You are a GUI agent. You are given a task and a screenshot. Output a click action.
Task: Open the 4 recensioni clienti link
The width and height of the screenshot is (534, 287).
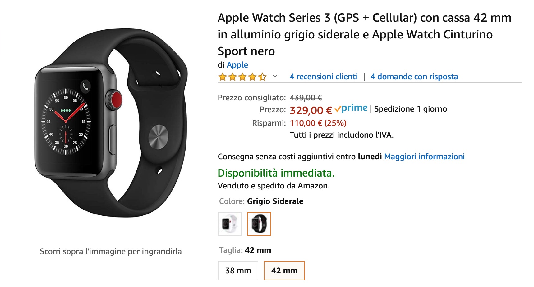pyautogui.click(x=324, y=77)
